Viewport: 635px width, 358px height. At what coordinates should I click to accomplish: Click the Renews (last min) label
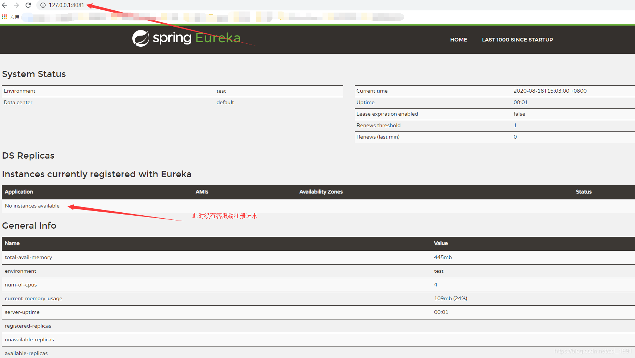click(378, 137)
